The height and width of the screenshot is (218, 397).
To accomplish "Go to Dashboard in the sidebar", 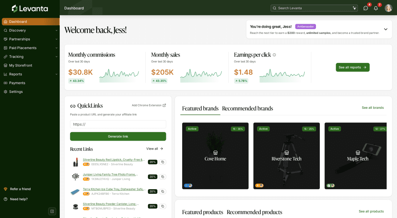I will coord(30,22).
